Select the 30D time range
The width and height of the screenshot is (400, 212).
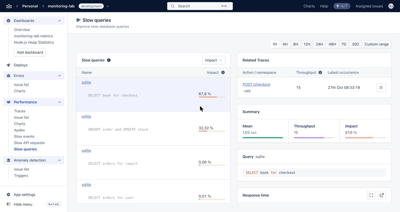[355, 44]
